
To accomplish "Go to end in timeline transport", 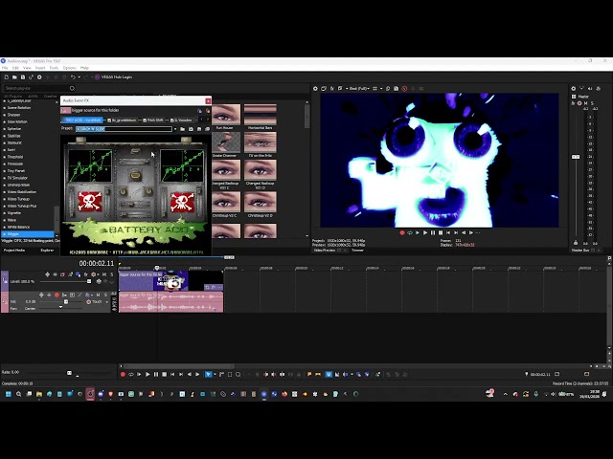I will coord(181,374).
